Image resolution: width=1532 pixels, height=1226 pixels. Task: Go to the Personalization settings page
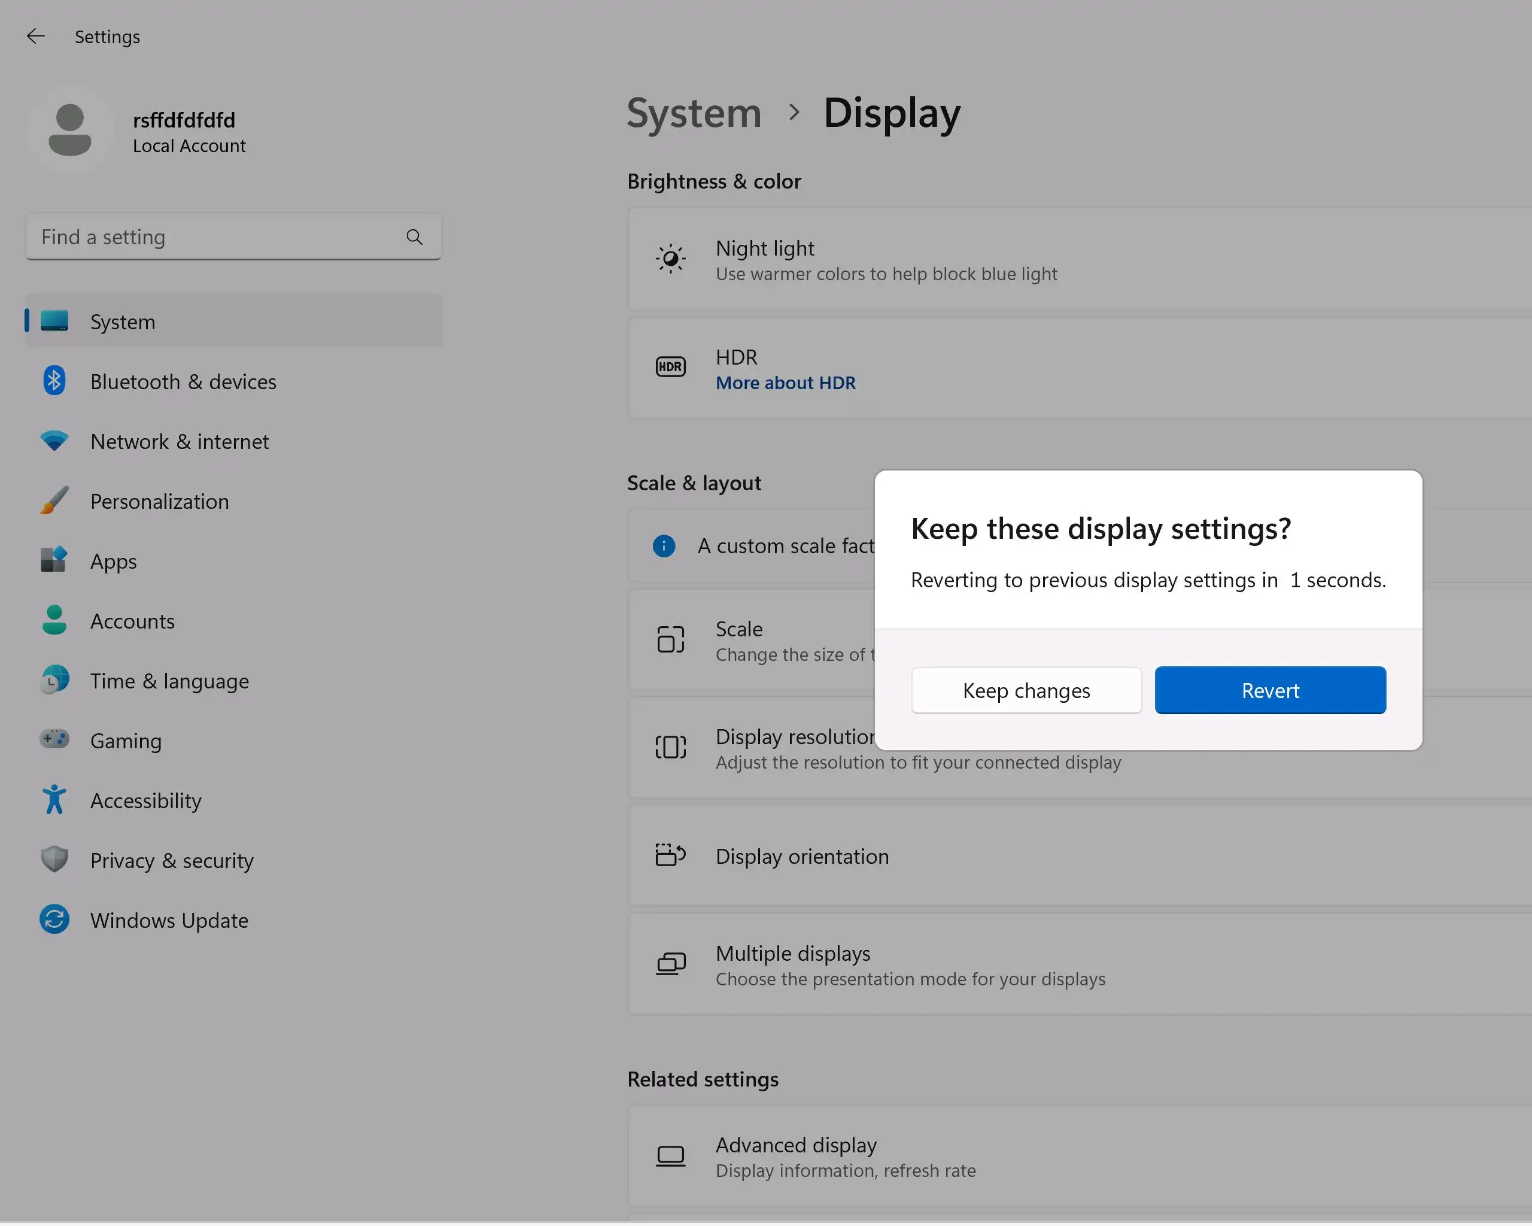pyautogui.click(x=159, y=502)
